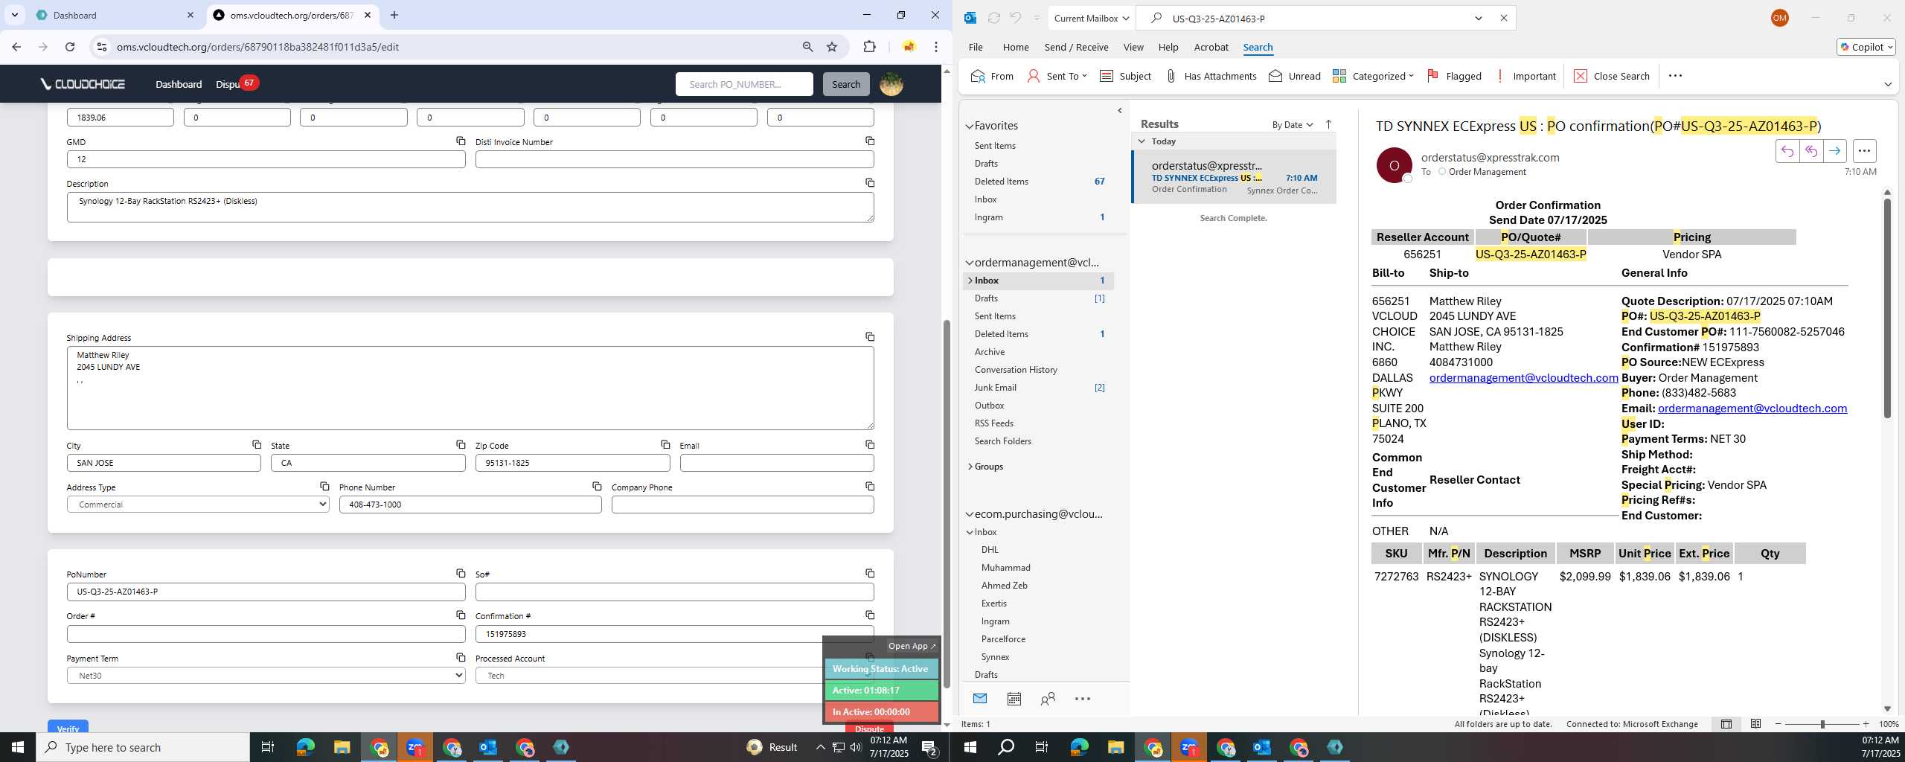The image size is (1905, 762).
Task: Copy the Order # field value
Action: tap(461, 615)
